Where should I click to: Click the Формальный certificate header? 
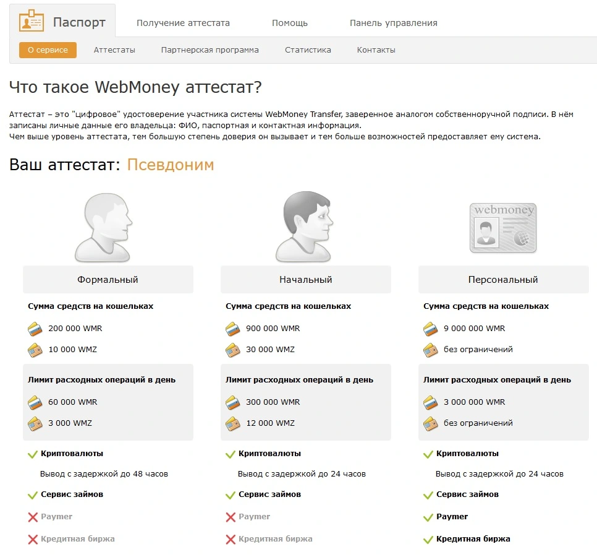click(108, 280)
